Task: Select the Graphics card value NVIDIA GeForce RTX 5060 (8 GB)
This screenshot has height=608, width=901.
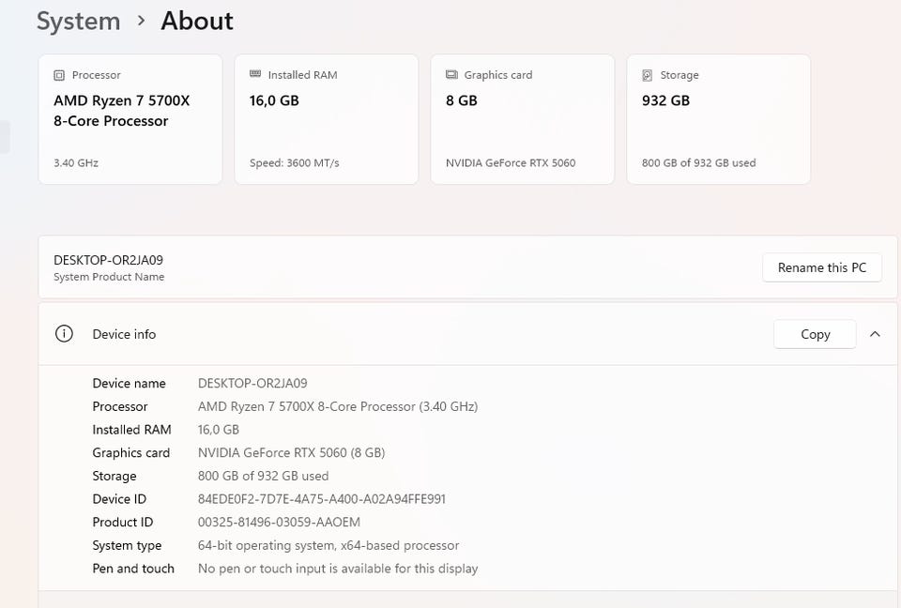Action: pos(291,453)
